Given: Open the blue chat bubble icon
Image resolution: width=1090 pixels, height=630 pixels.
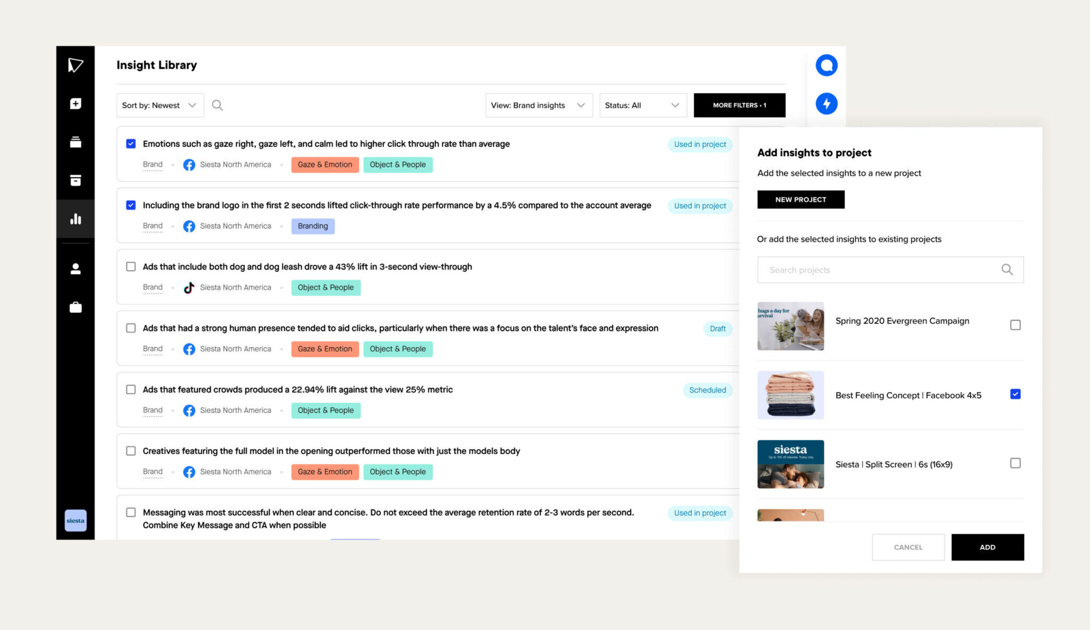Looking at the screenshot, I should point(826,66).
